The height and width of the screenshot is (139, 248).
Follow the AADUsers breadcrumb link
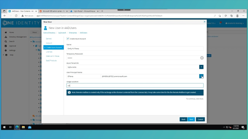(x=83, y=33)
